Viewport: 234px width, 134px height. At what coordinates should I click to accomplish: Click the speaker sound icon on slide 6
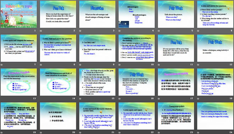(x=228, y=9)
